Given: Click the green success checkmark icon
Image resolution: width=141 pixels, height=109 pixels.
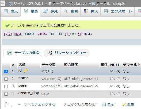Looking at the screenshot, I should 7,25.
